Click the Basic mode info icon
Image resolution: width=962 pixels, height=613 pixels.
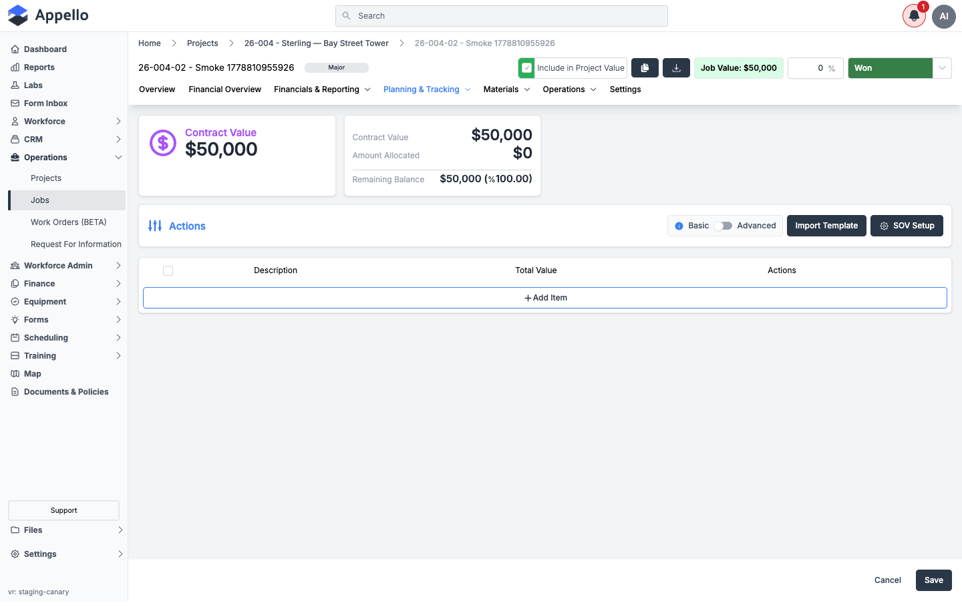click(679, 226)
